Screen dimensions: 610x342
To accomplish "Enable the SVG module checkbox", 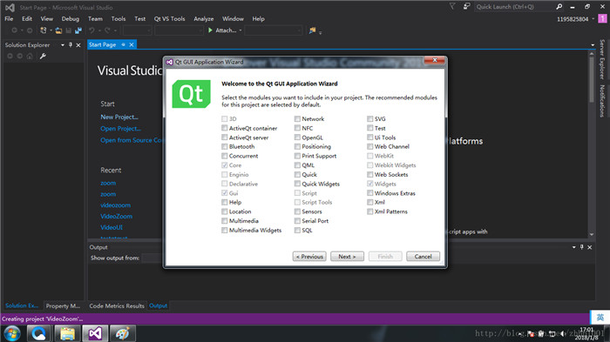I will tap(370, 118).
